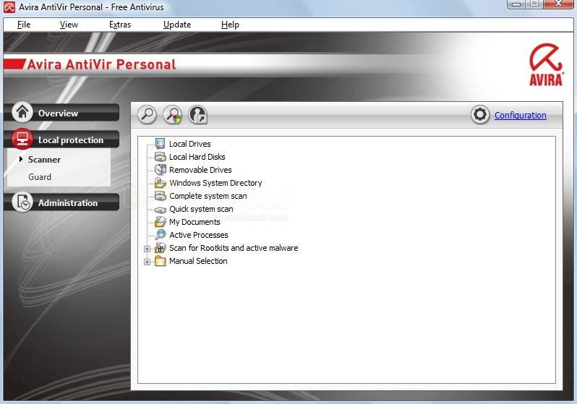Select the My Documents profile
The image size is (577, 404).
click(195, 222)
